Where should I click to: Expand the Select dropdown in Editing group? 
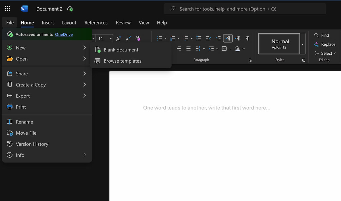coord(335,53)
